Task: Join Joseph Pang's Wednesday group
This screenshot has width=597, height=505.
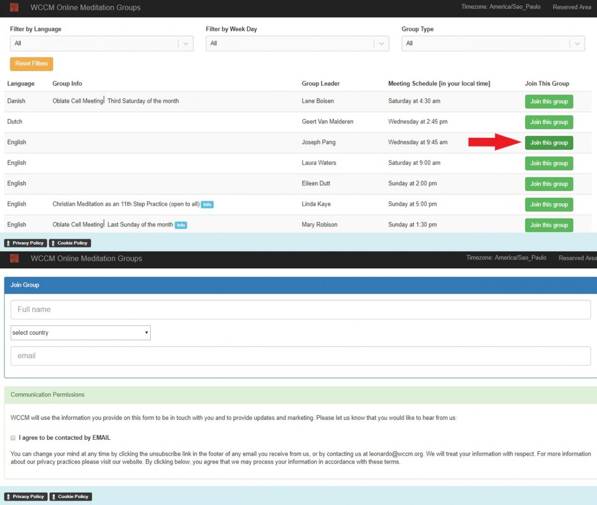Action: tap(549, 143)
